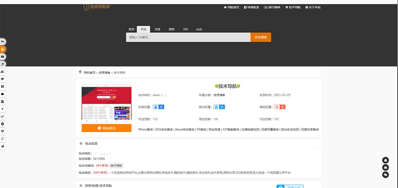Click the Whois查询 link
Image resolution: width=398 pixels, height=188 pixels.
click(145, 130)
